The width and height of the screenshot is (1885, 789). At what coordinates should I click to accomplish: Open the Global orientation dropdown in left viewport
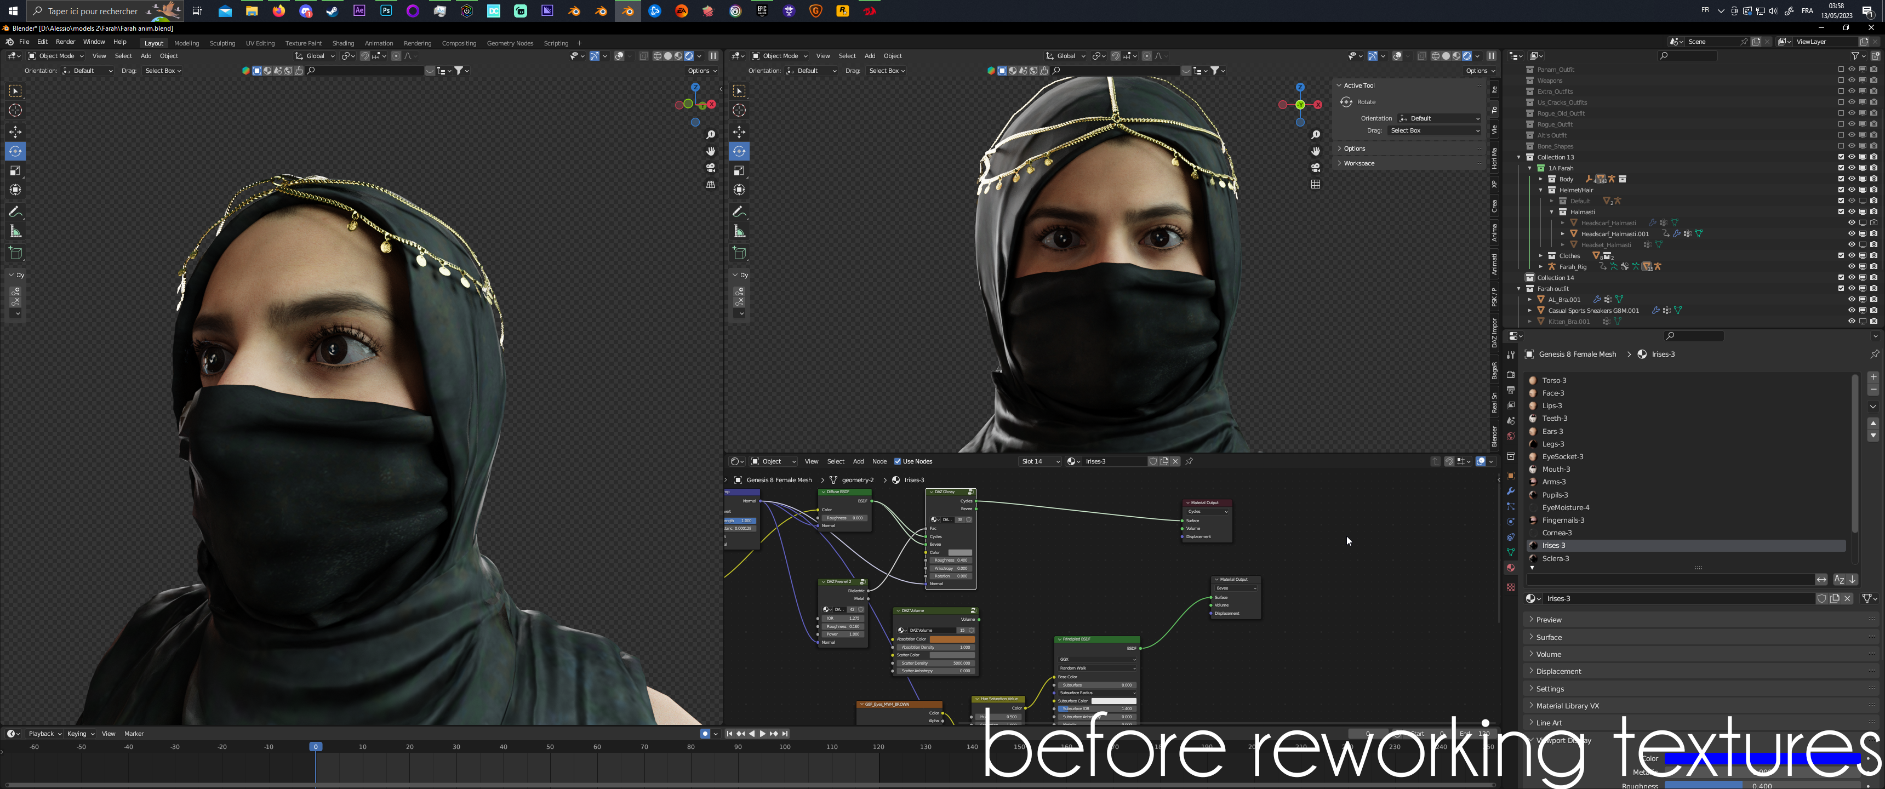[x=316, y=56]
